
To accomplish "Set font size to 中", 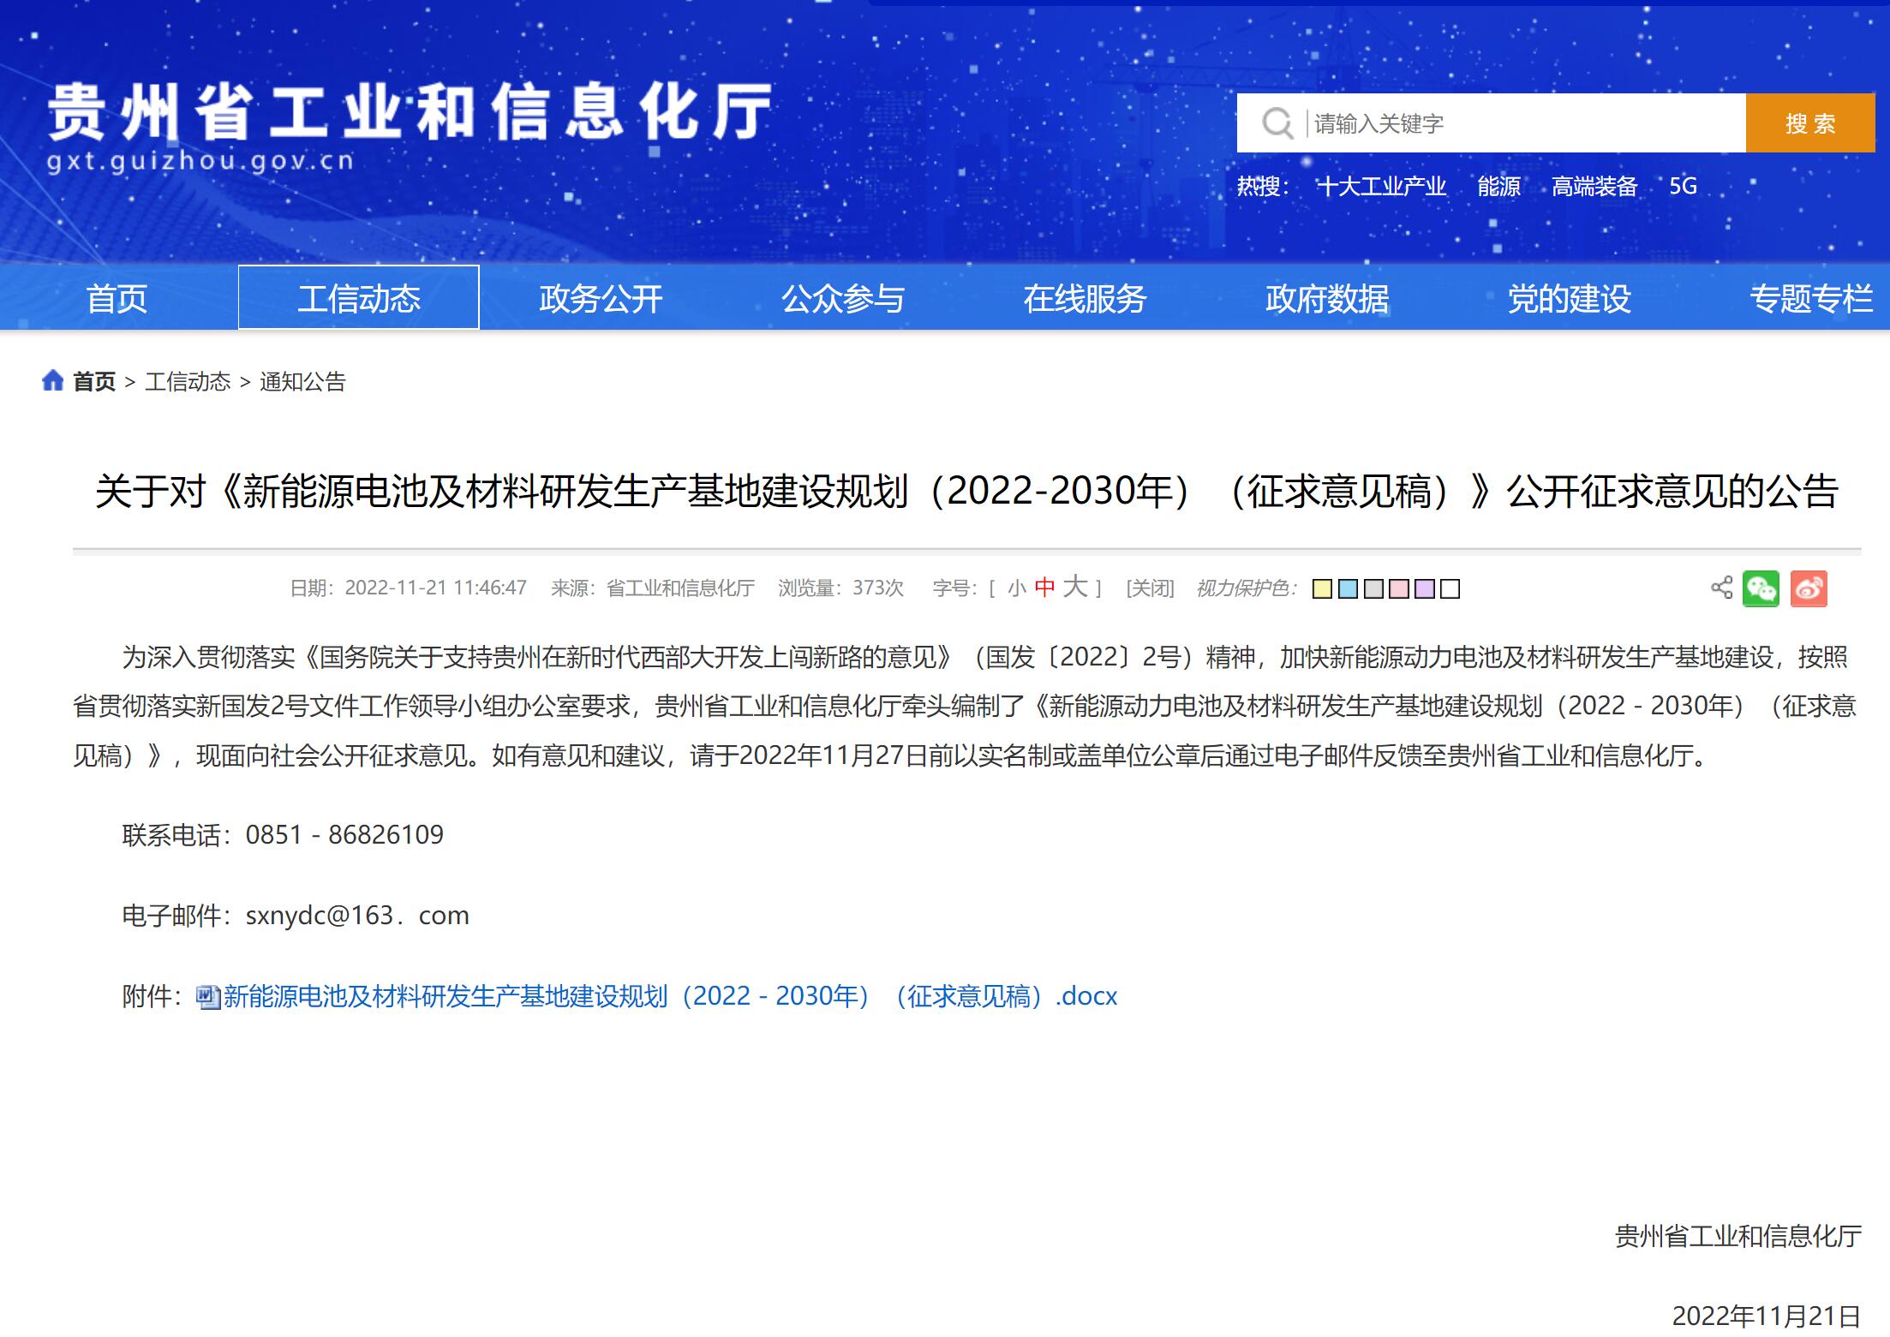I will pos(1044,588).
